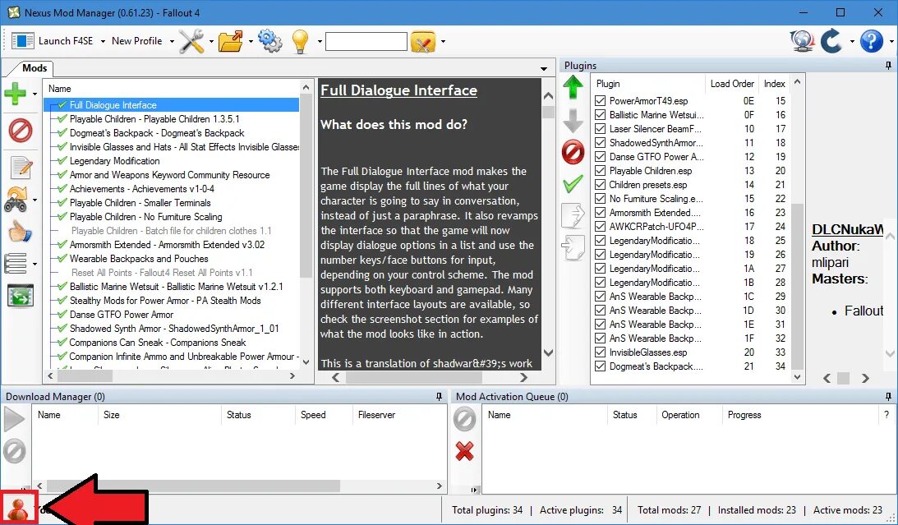Screen dimensions: 898x525
Task: Focus the toolbar search text field
Action: 366,41
